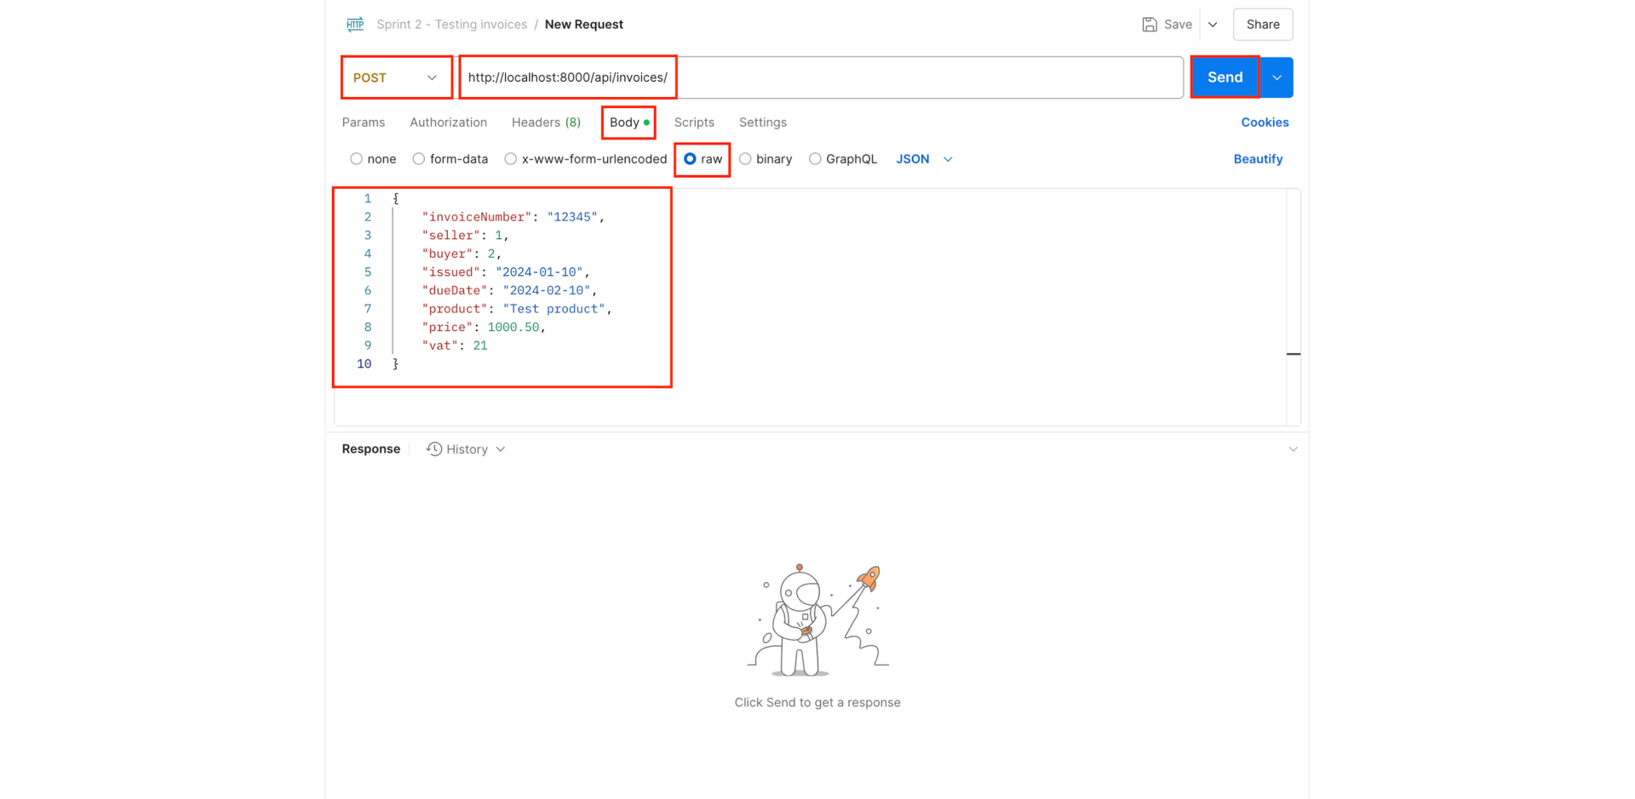
Task: Click the Save floppy disk icon
Action: [1150, 25]
